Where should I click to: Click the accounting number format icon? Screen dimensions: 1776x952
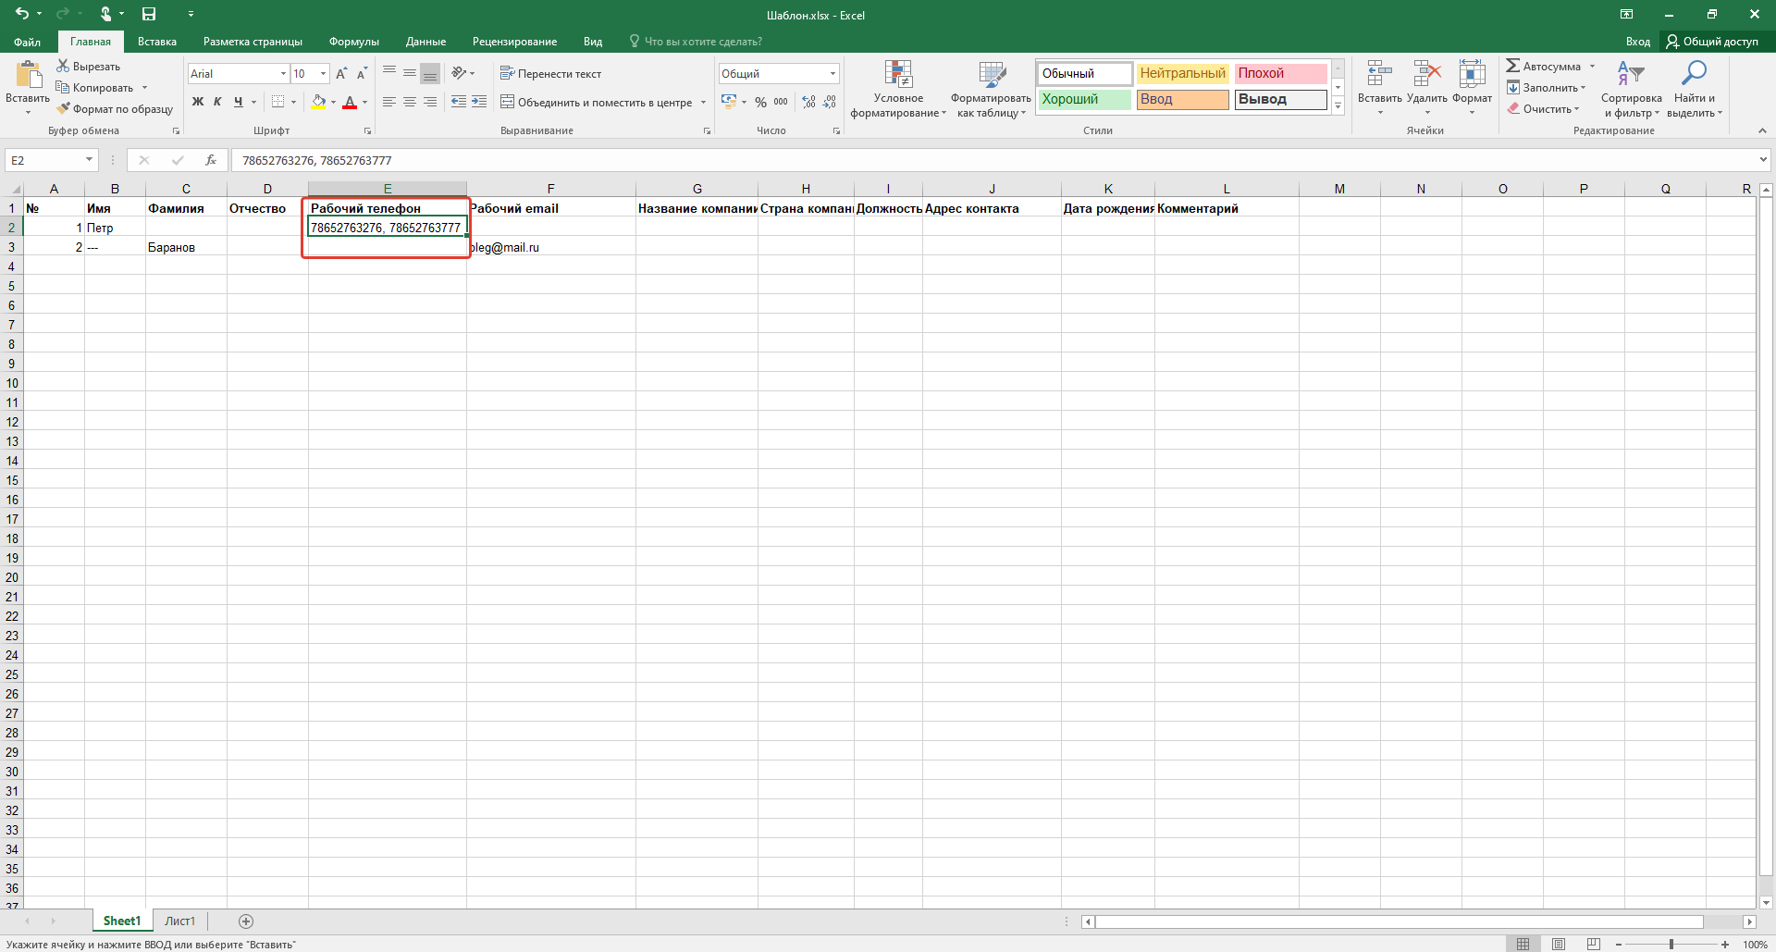click(729, 102)
